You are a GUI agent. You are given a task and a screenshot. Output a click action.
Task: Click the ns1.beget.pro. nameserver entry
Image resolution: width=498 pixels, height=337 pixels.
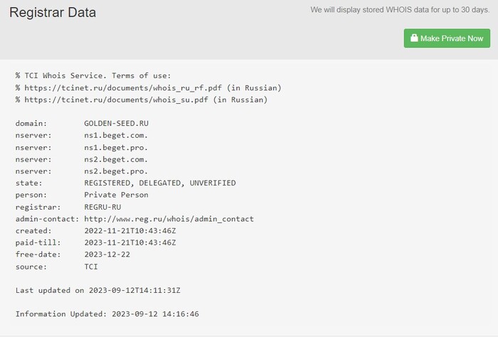click(x=116, y=147)
